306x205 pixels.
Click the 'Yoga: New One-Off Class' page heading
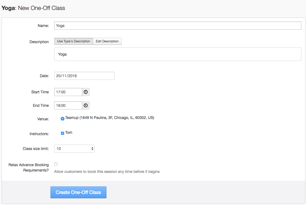33,8
